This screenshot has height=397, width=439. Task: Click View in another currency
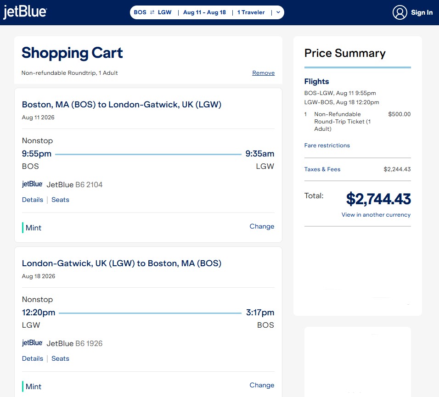click(x=376, y=215)
